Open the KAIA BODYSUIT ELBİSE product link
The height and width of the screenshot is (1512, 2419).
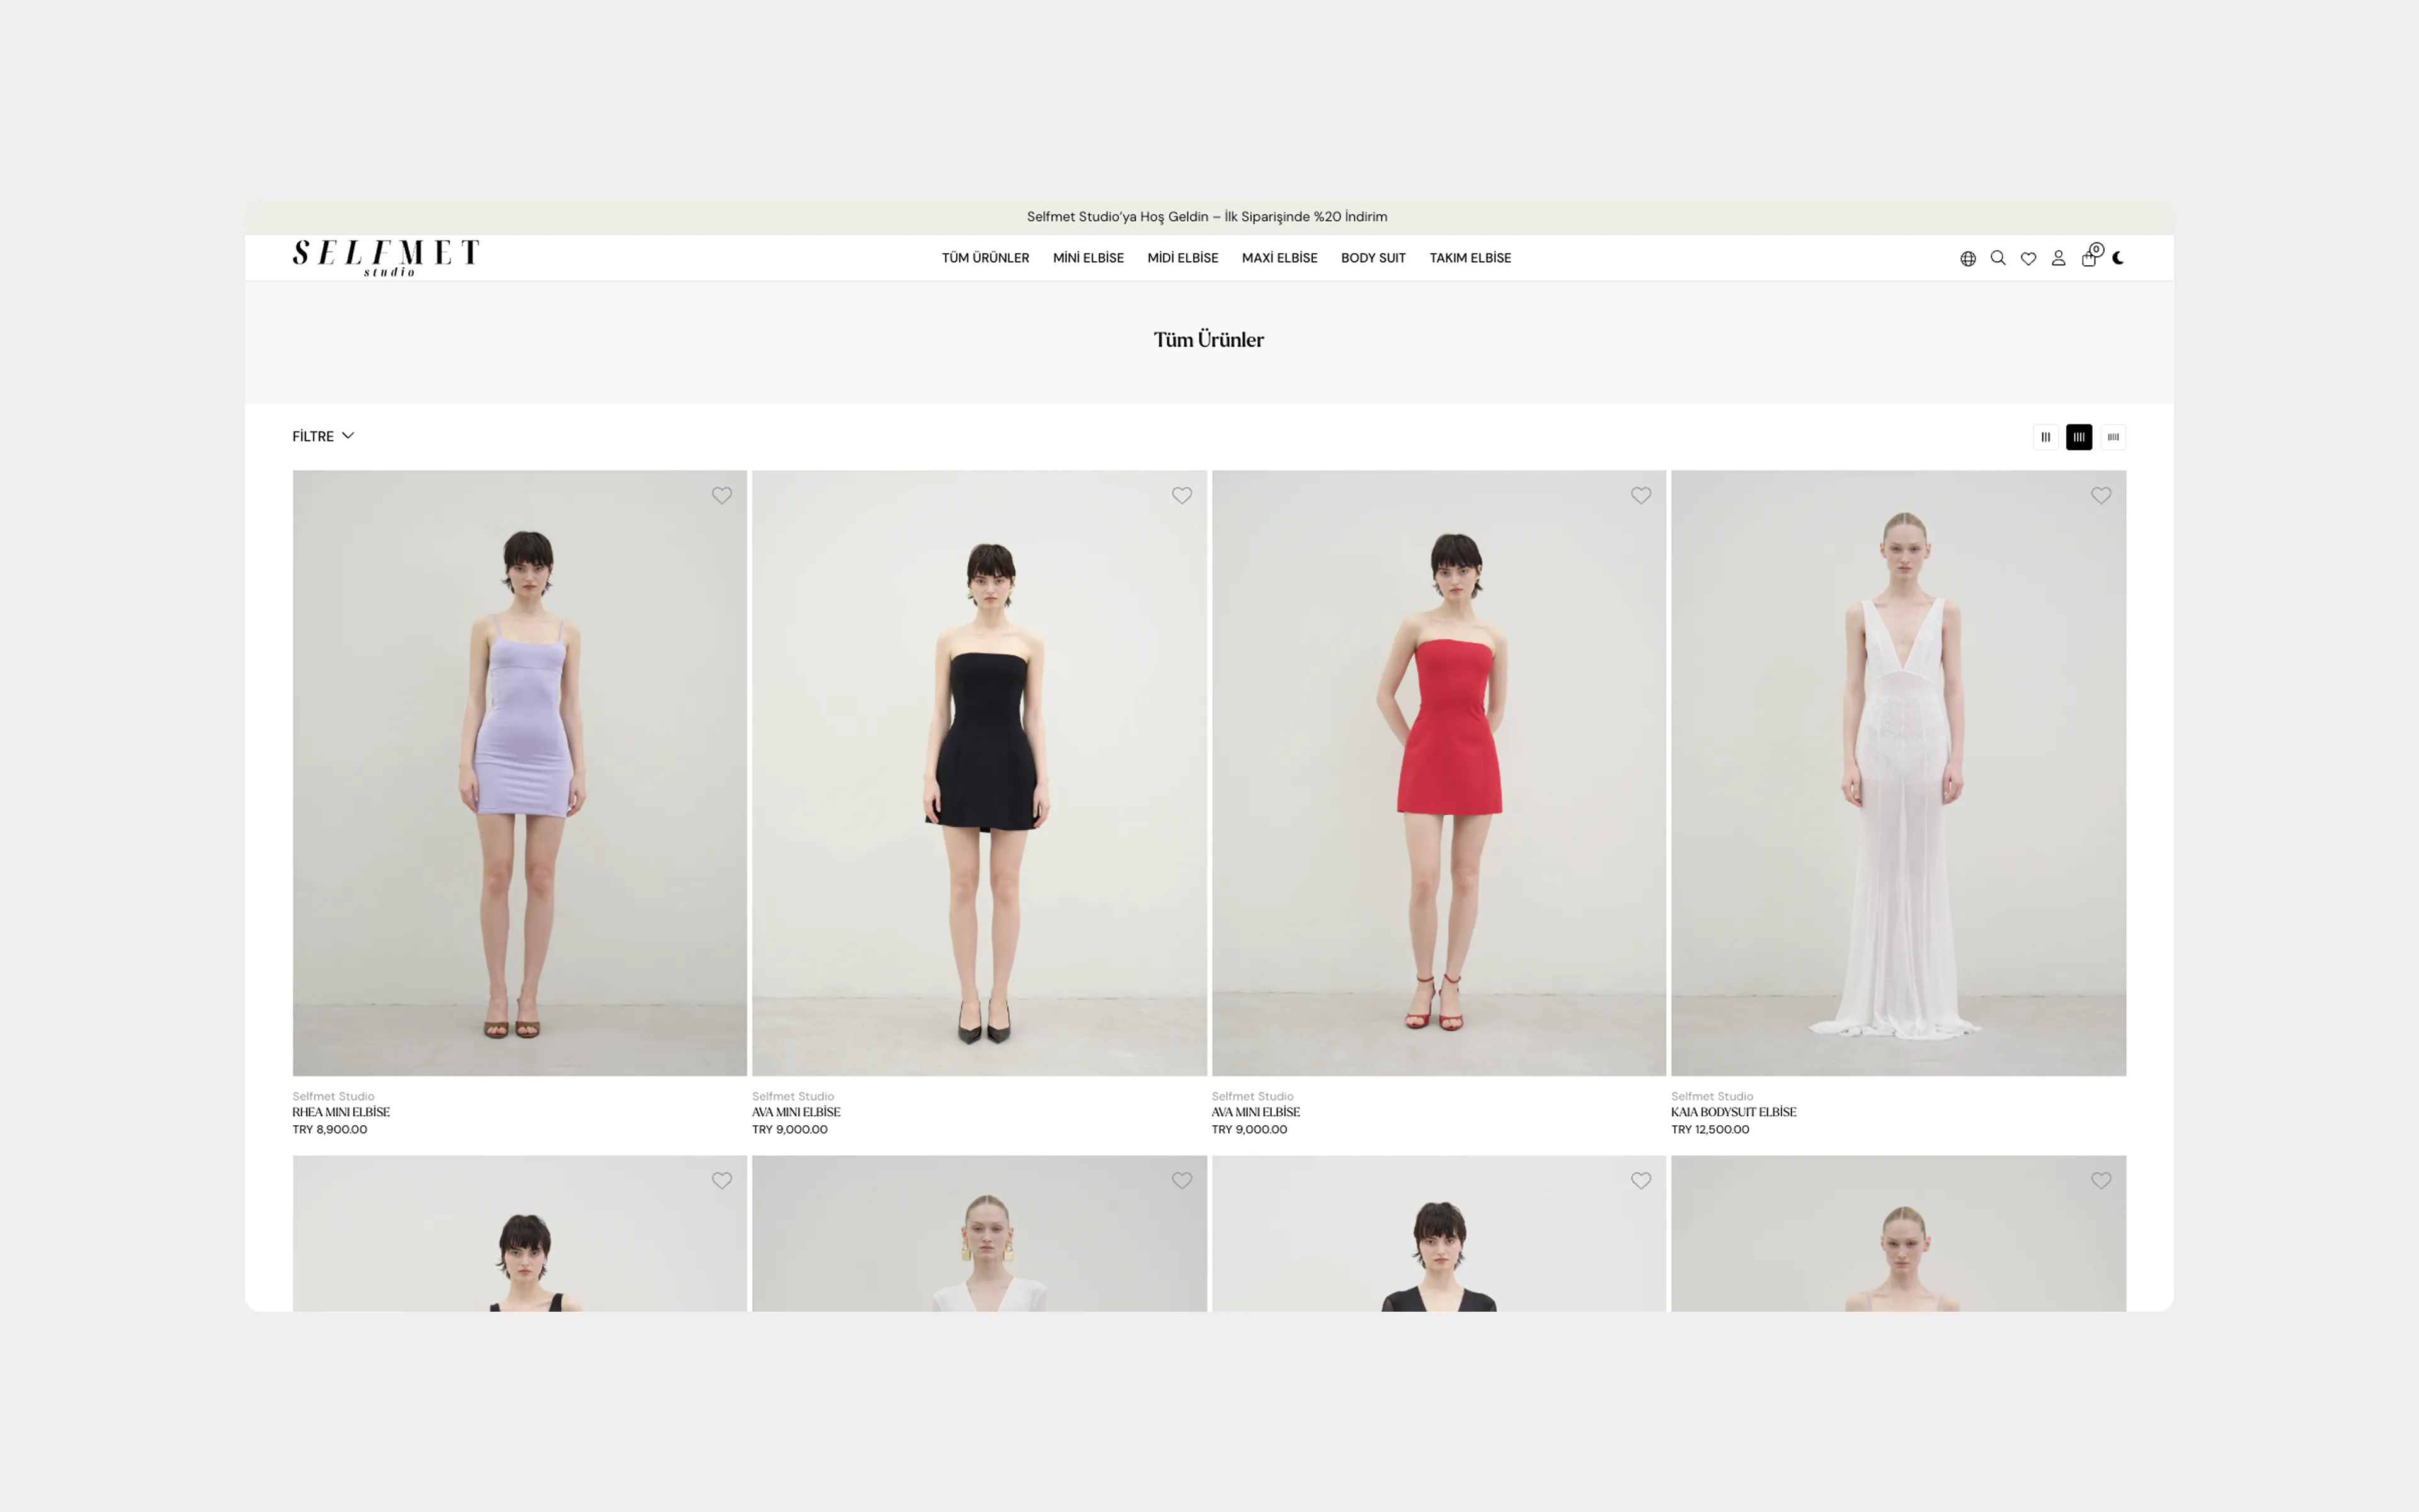1733,1112
